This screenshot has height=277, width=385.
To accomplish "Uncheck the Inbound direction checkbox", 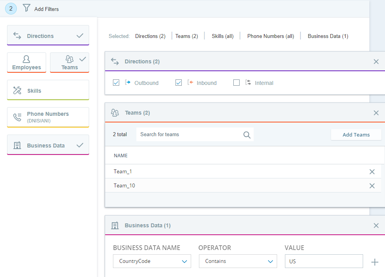I will [x=179, y=83].
